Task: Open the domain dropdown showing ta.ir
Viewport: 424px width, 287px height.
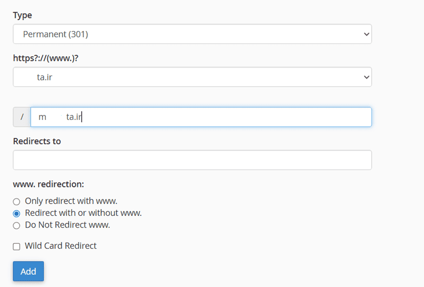Action: 189,77
